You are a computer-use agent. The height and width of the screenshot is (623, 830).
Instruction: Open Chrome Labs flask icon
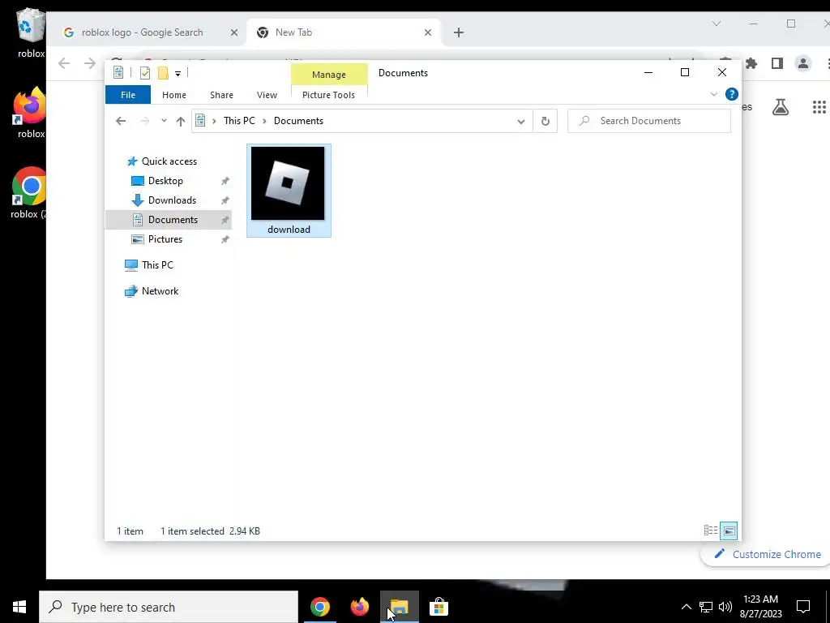pyautogui.click(x=781, y=107)
